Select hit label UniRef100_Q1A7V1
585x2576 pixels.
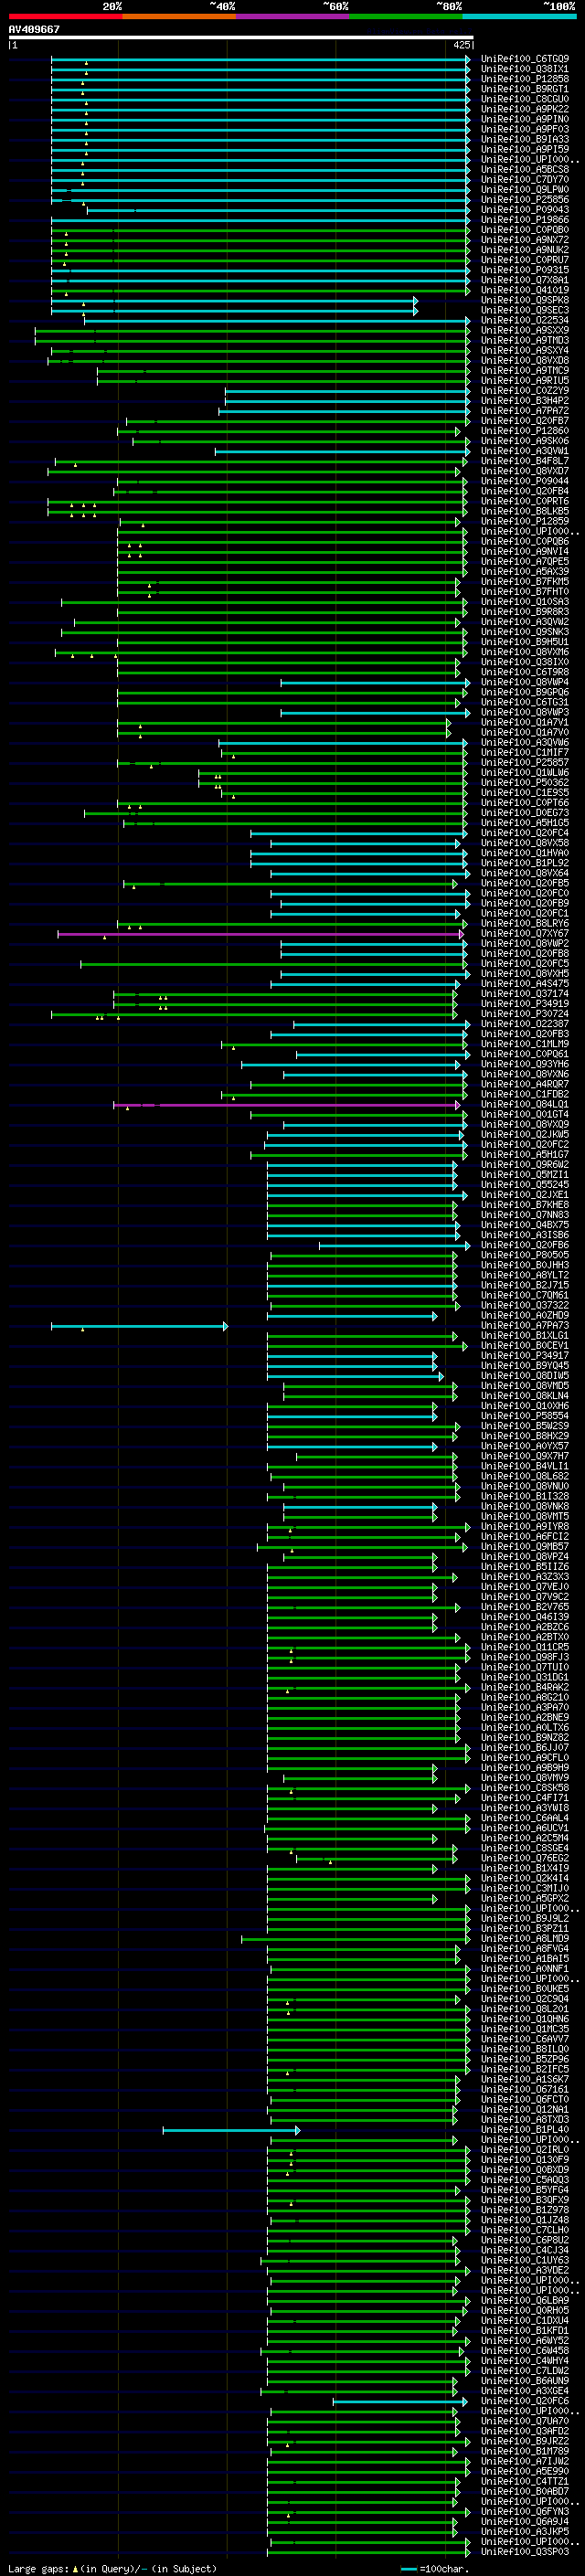point(525,722)
